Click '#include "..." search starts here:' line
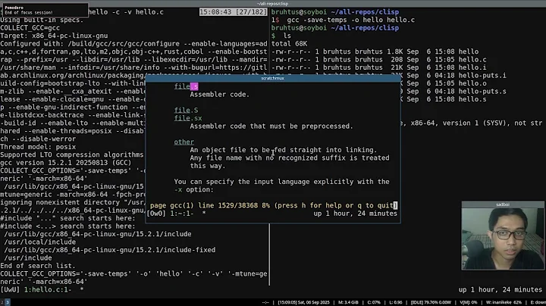 tap(67, 218)
